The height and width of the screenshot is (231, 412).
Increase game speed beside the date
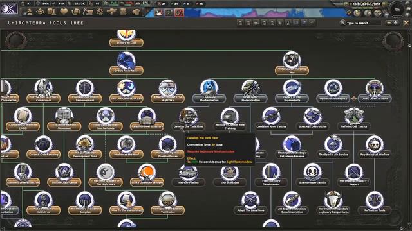384,4
